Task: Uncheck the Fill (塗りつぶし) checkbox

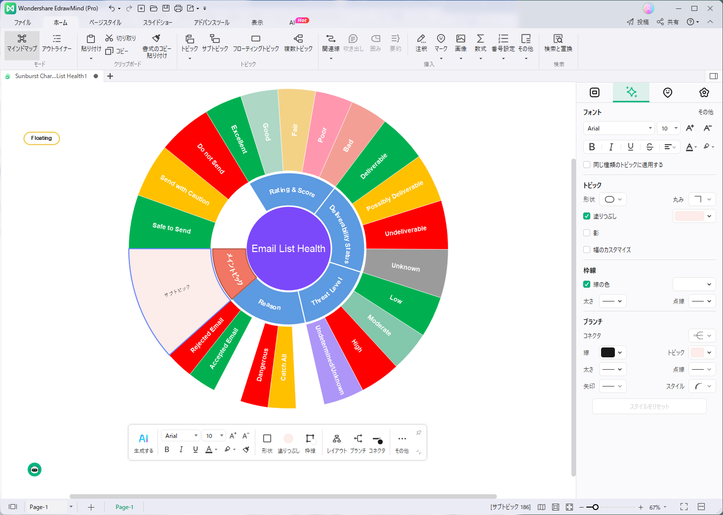Action: click(x=587, y=216)
